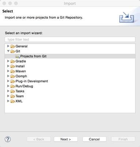The height and width of the screenshot is (147, 140).
Task: Click the Next > button
Action: tap(66, 139)
